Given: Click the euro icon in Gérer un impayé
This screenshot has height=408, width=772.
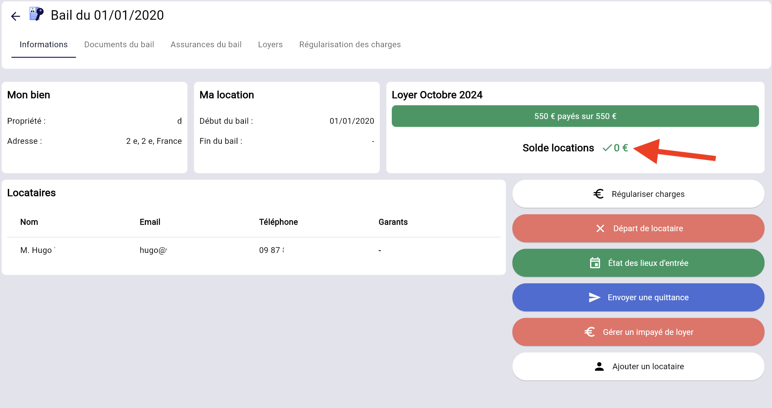Looking at the screenshot, I should [x=590, y=332].
